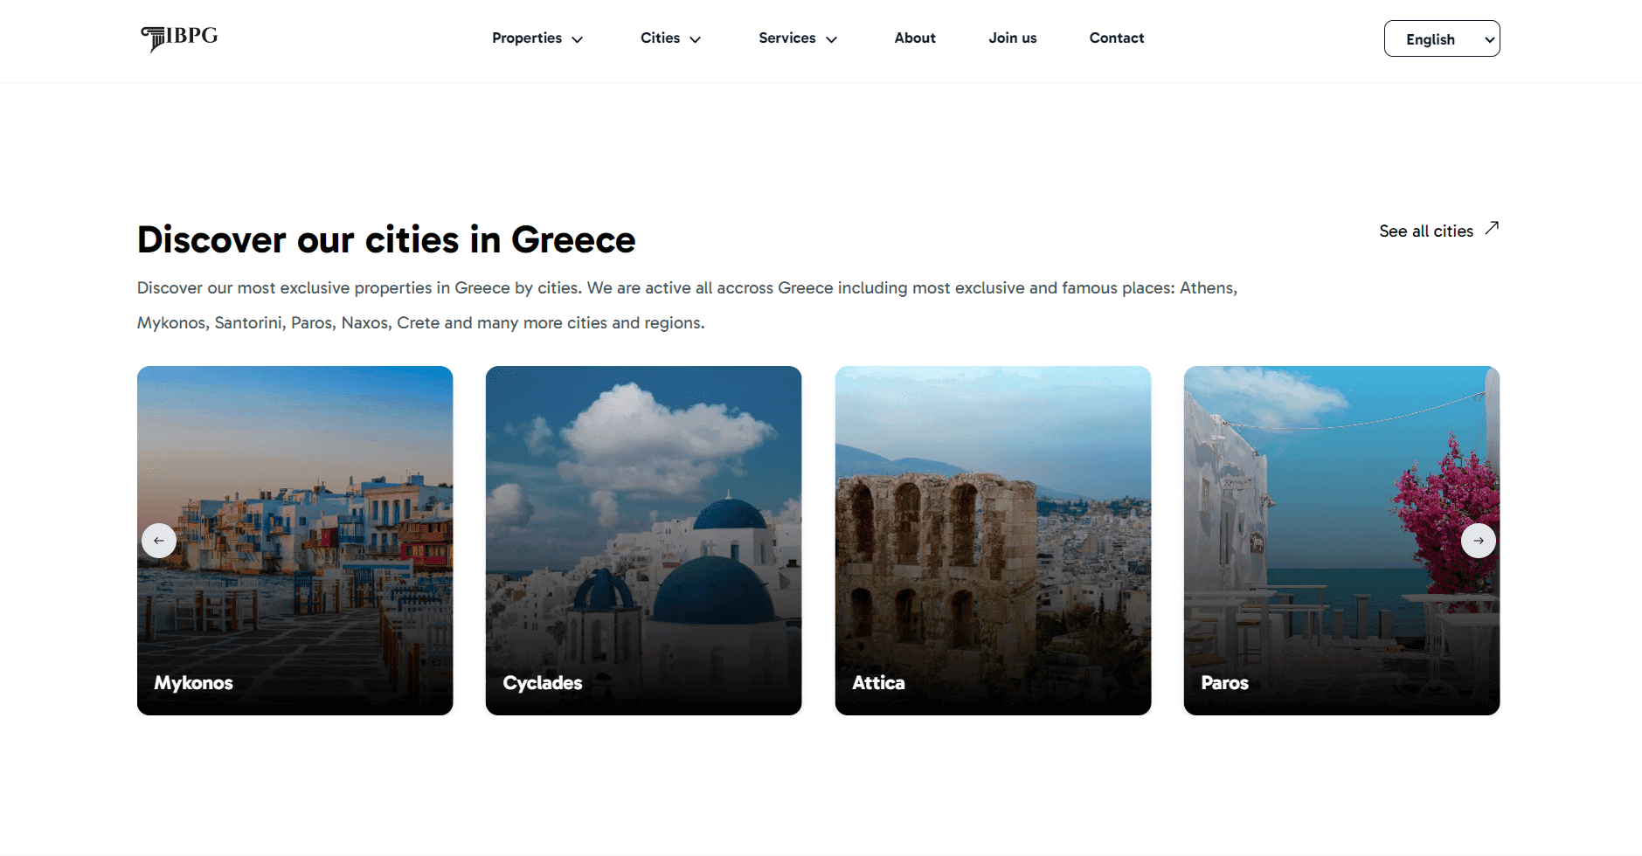Click the Cities dropdown chevron
Screen dimensions: 1642x856
click(695, 39)
